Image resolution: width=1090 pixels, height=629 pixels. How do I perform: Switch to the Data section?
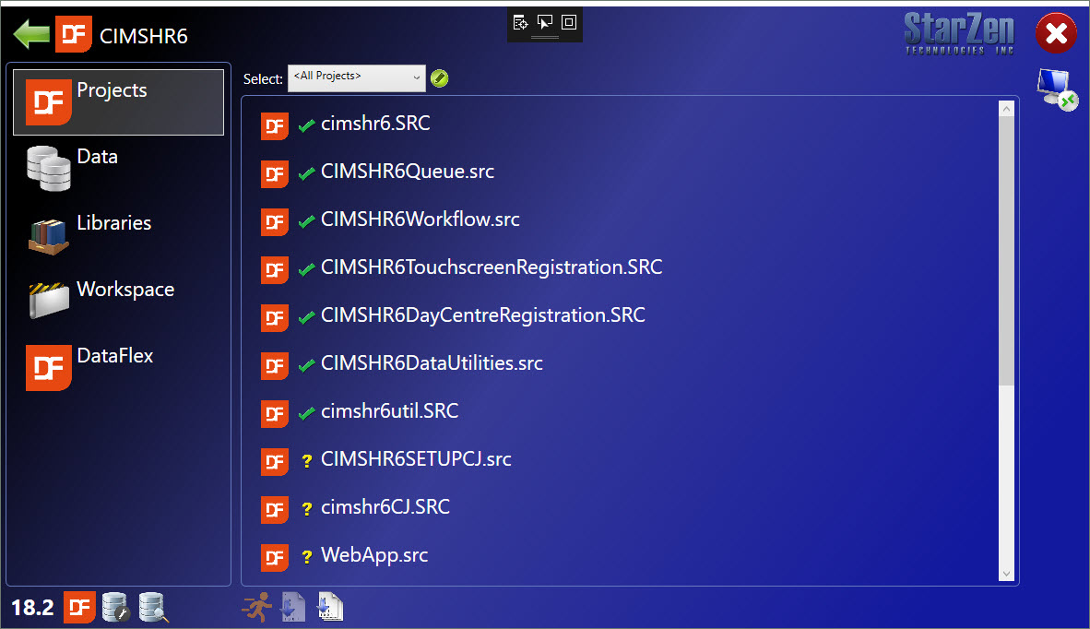118,168
